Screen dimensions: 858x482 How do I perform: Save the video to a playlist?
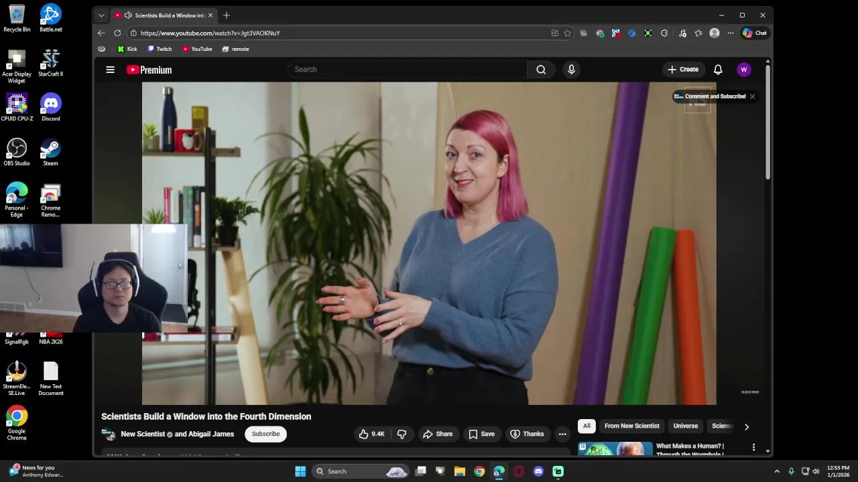(482, 434)
